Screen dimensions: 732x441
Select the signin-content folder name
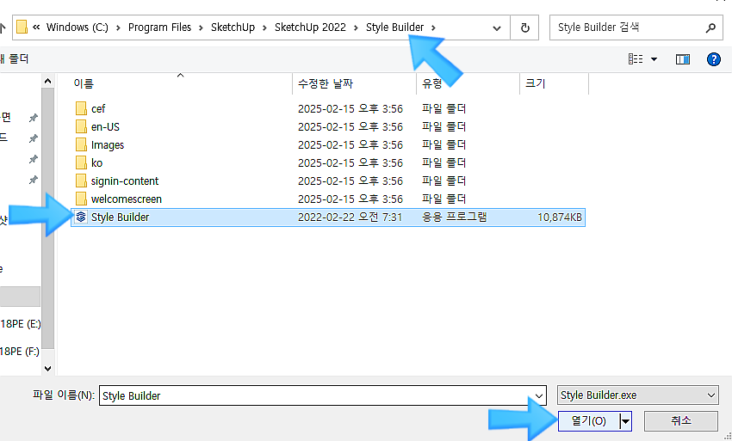coord(125,181)
